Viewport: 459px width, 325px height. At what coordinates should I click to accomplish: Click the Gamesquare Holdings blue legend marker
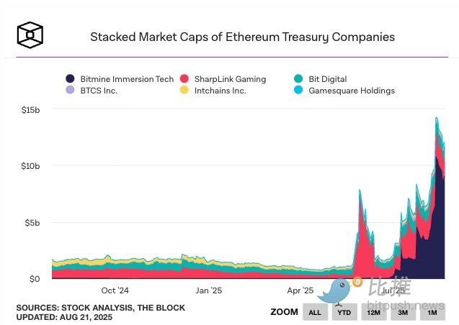pyautogui.click(x=299, y=91)
